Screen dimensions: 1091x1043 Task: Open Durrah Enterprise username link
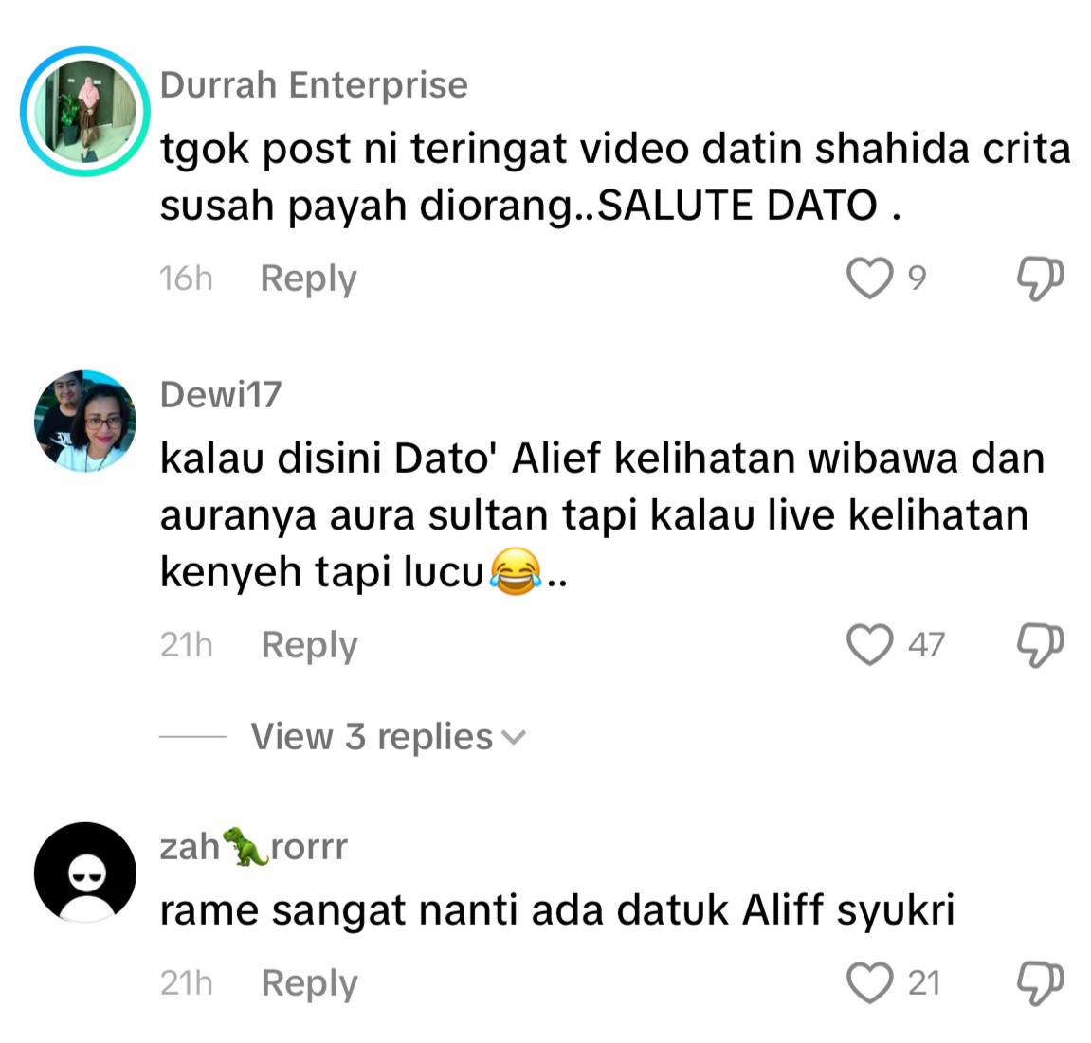(x=314, y=85)
